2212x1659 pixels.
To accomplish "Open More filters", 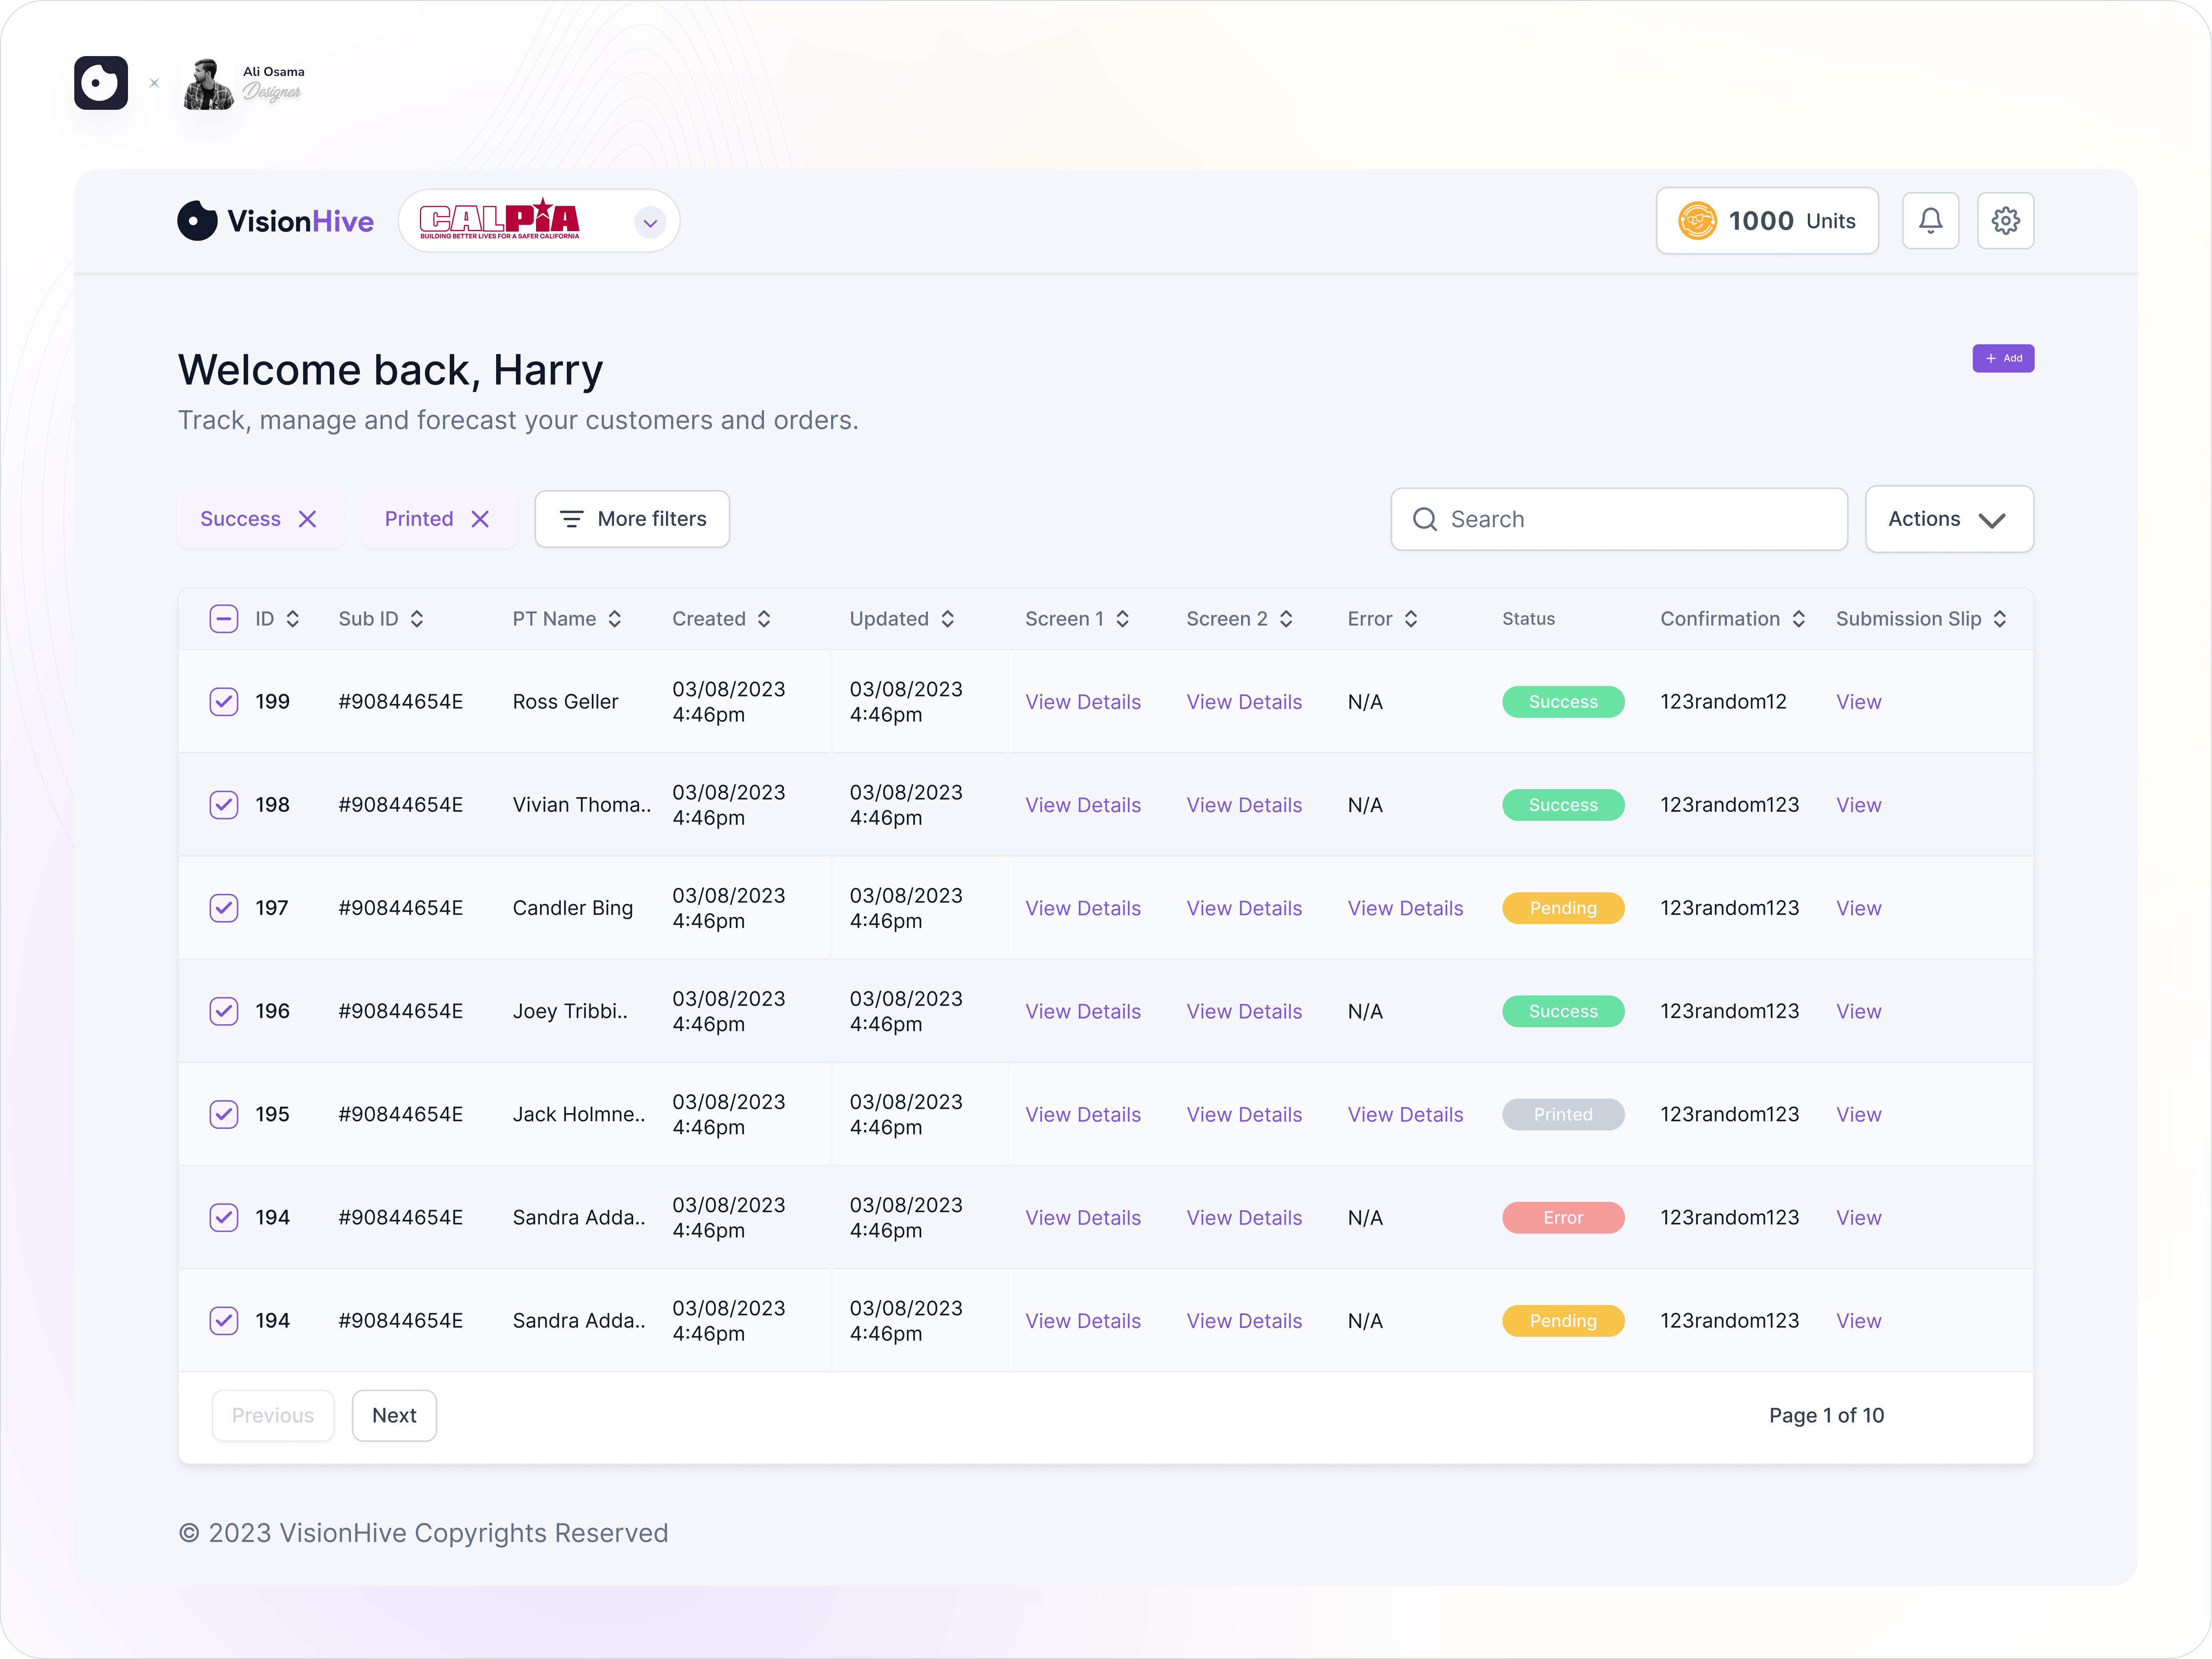I will point(632,519).
